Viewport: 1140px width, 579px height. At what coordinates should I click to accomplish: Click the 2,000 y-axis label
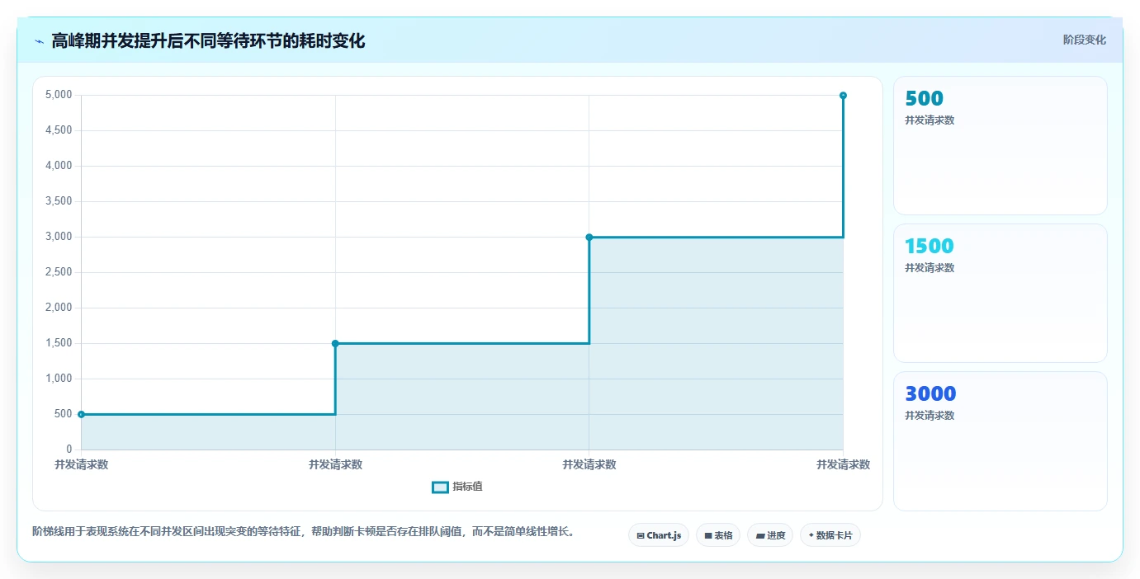(x=59, y=308)
